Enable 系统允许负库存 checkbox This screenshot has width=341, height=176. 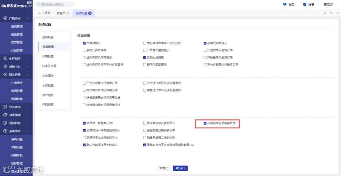pos(84,50)
